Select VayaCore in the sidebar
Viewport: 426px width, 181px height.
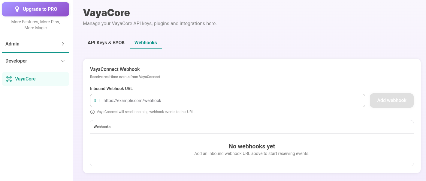(x=35, y=79)
